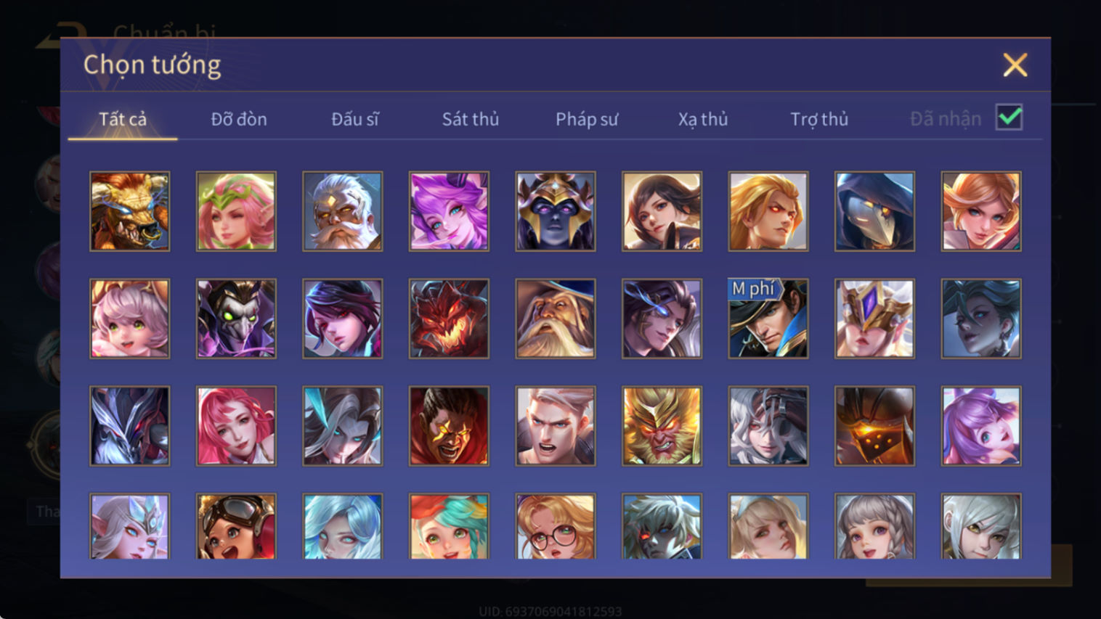Select the wizard with the blue hat
The image size is (1101, 619).
(x=555, y=319)
